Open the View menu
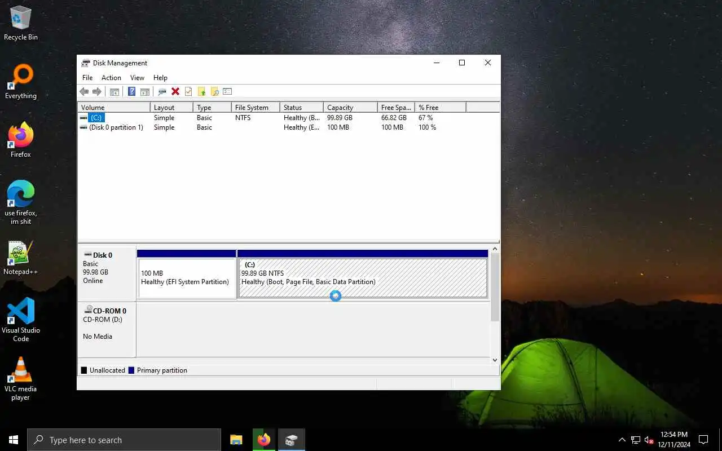The height and width of the screenshot is (451, 722). (137, 78)
